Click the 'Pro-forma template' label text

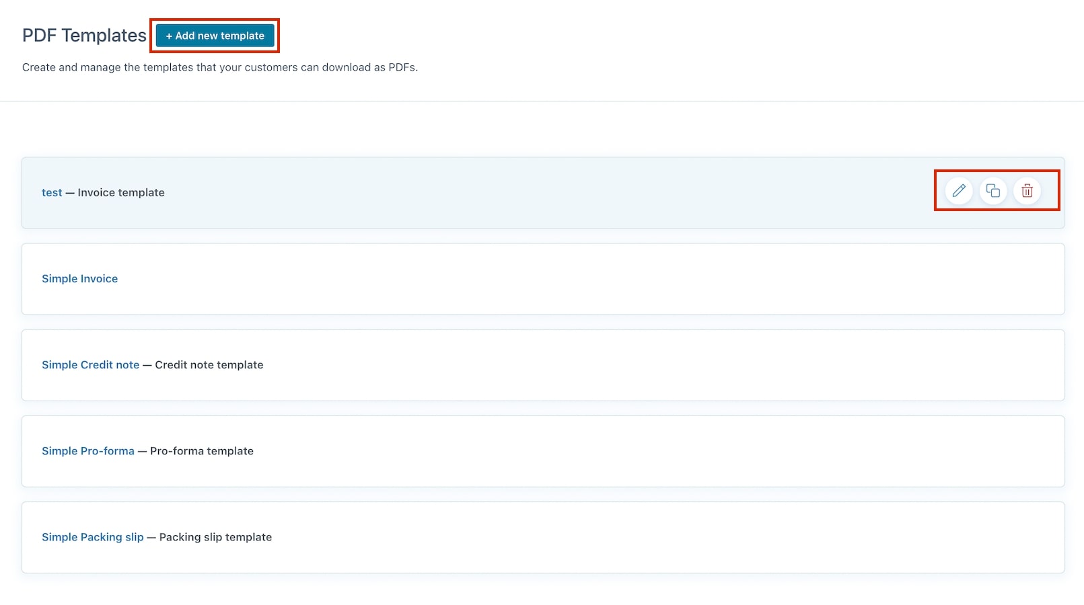coord(202,450)
